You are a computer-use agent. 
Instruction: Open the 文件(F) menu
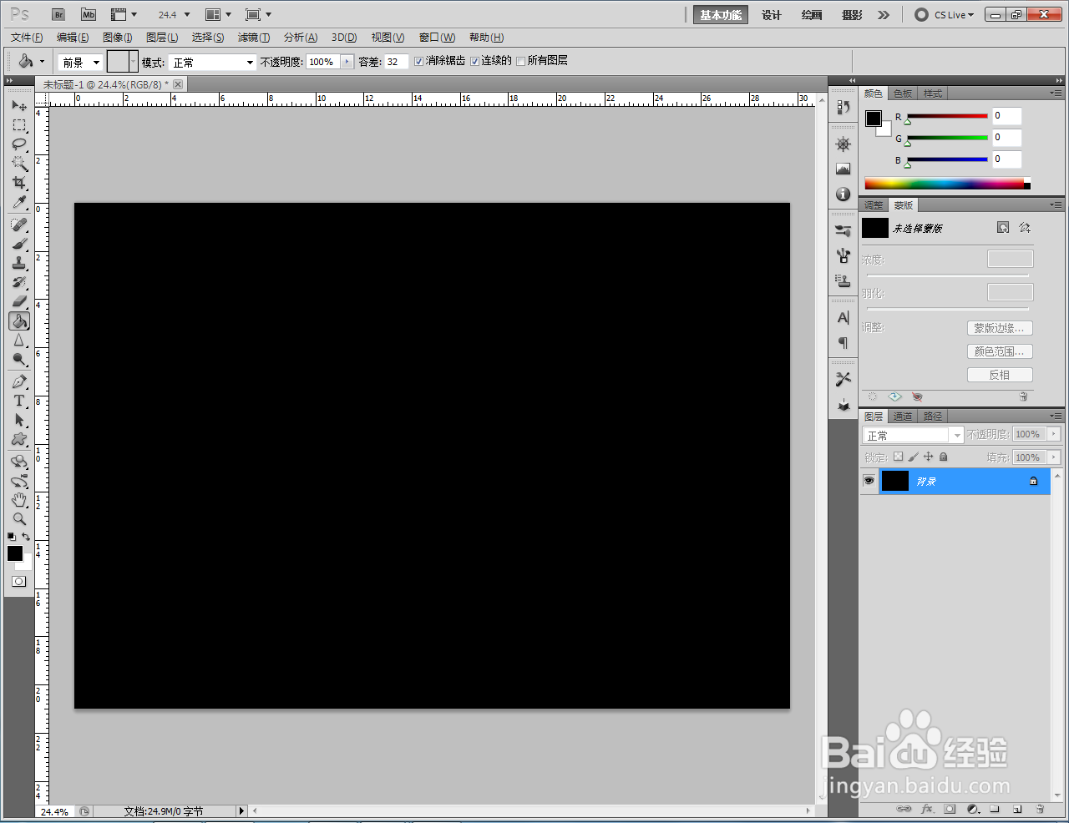pos(27,38)
